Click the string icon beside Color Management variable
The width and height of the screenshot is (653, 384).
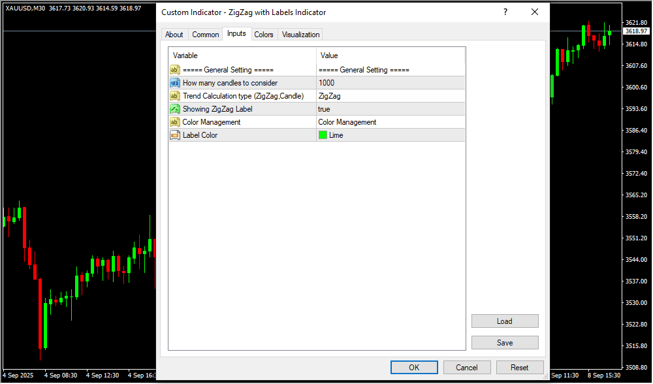pos(174,122)
